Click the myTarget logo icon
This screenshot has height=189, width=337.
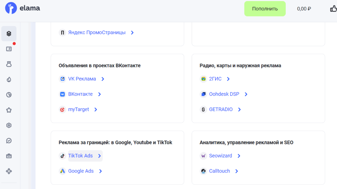pyautogui.click(x=62, y=110)
